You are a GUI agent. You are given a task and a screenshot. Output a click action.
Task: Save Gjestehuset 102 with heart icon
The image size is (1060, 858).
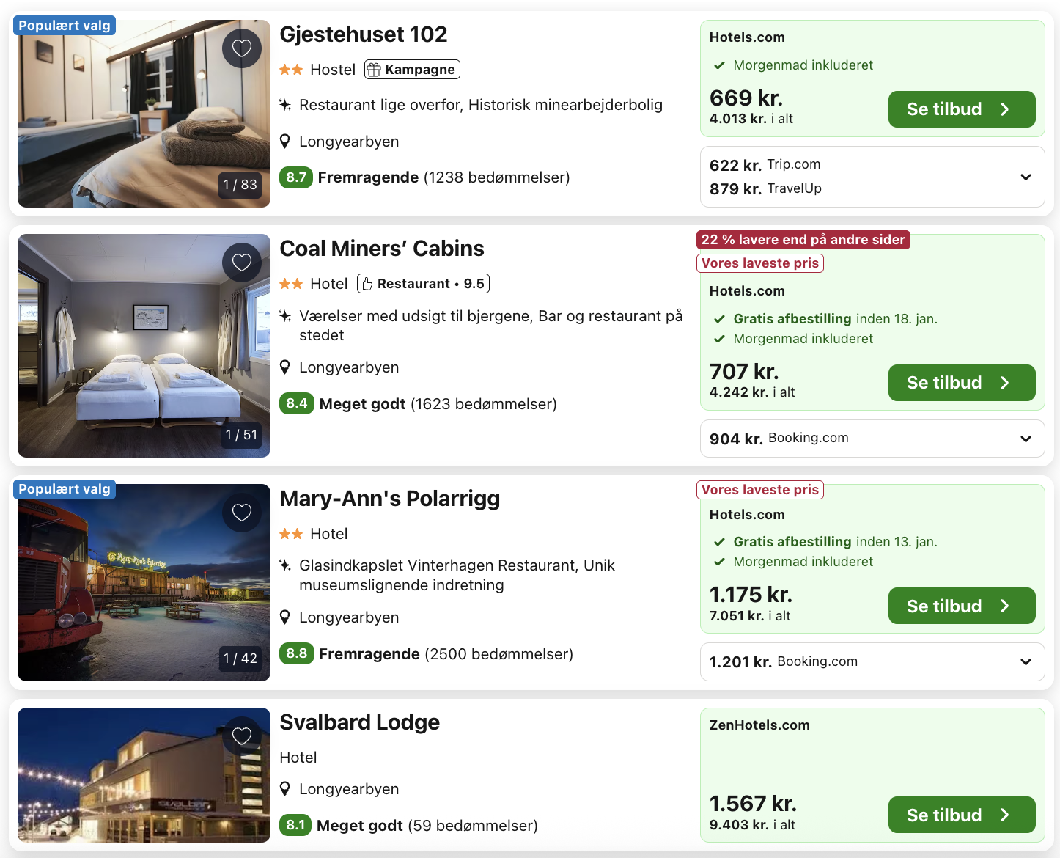point(242,48)
